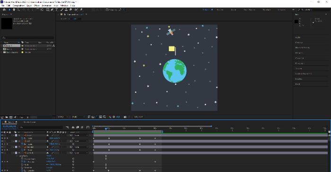
Task: Click layer 1 label color swatch
Action: pos(16,136)
